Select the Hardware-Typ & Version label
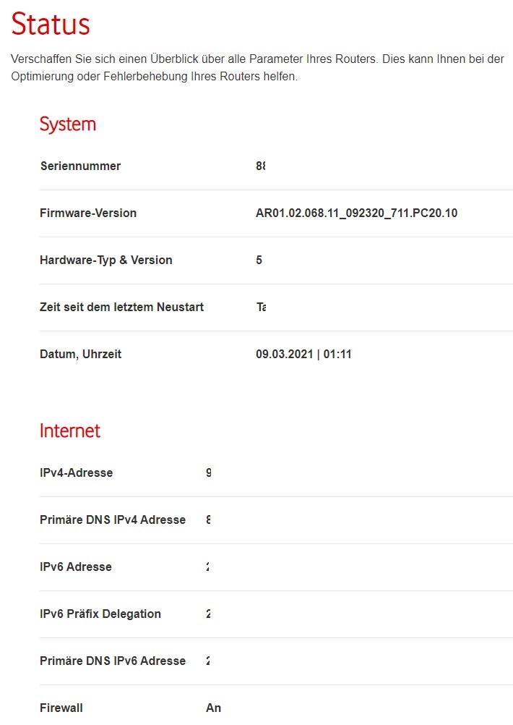Image resolution: width=513 pixels, height=725 pixels. 106,260
